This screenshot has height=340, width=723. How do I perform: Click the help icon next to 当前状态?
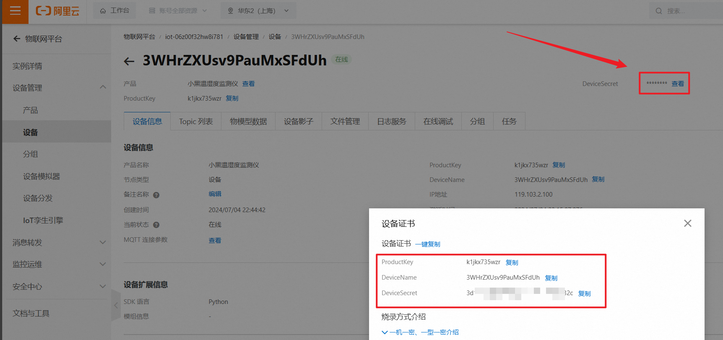(156, 225)
